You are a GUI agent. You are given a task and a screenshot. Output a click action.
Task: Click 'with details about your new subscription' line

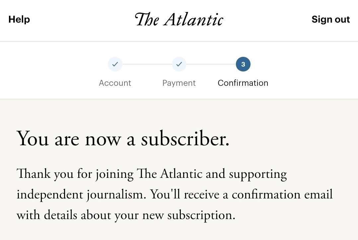126,215
